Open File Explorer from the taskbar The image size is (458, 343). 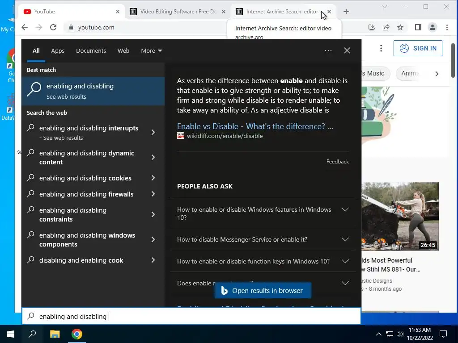coord(55,334)
